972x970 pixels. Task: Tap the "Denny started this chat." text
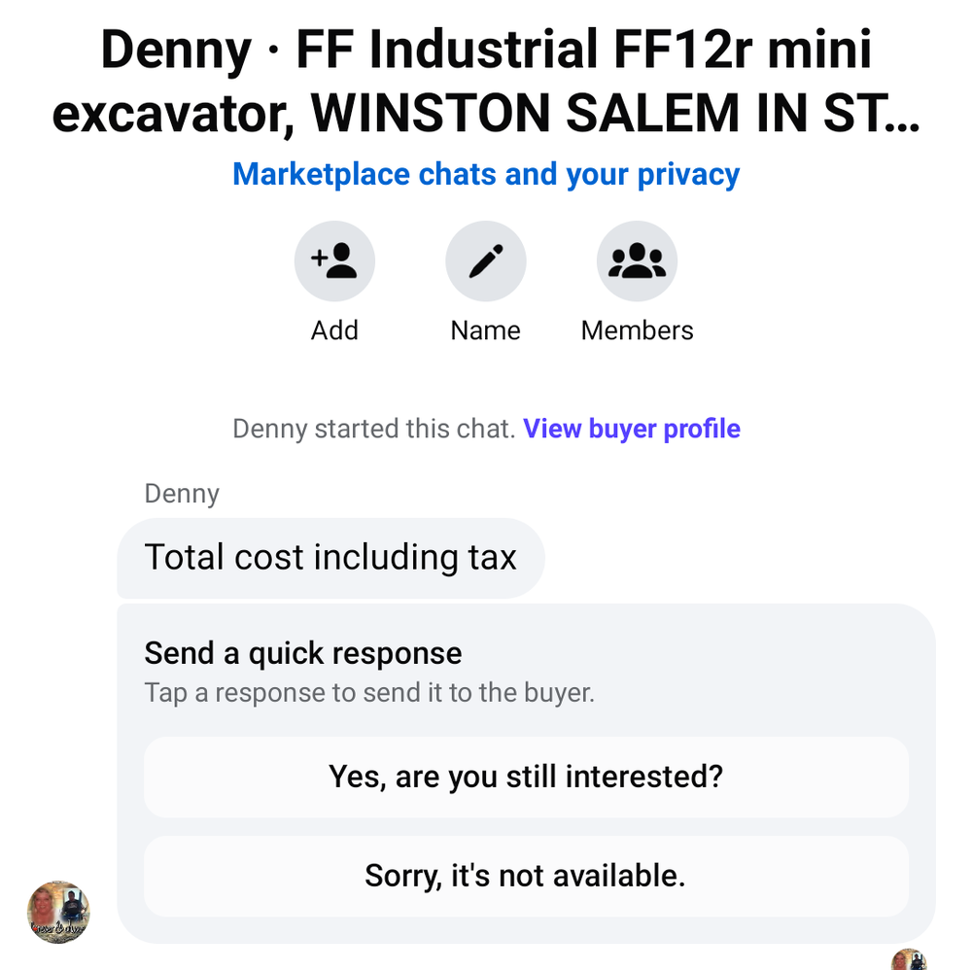pyautogui.click(x=373, y=429)
